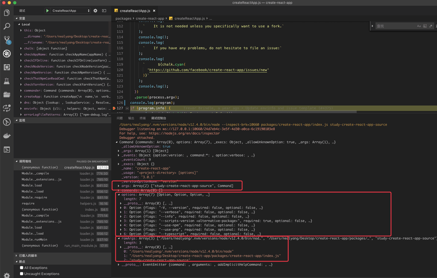Image resolution: width=437 pixels, height=278 pixels.
Task: Switch to the 终端 panel tab
Action: pos(143,118)
